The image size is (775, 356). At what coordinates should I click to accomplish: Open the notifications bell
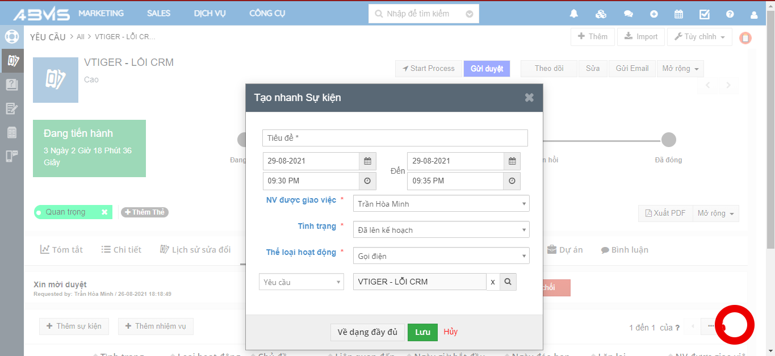point(574,14)
